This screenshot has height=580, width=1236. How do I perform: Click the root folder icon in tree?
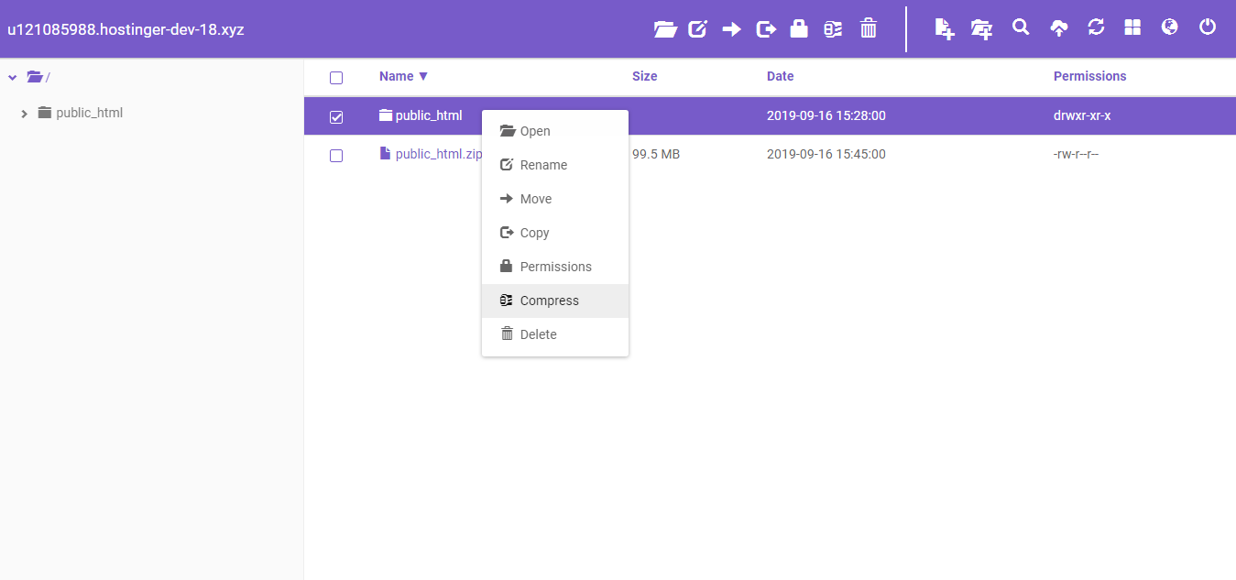coord(35,77)
